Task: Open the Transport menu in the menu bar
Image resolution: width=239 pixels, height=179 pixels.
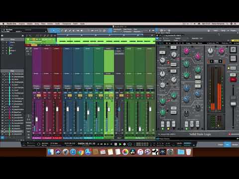Action: pos(67,24)
